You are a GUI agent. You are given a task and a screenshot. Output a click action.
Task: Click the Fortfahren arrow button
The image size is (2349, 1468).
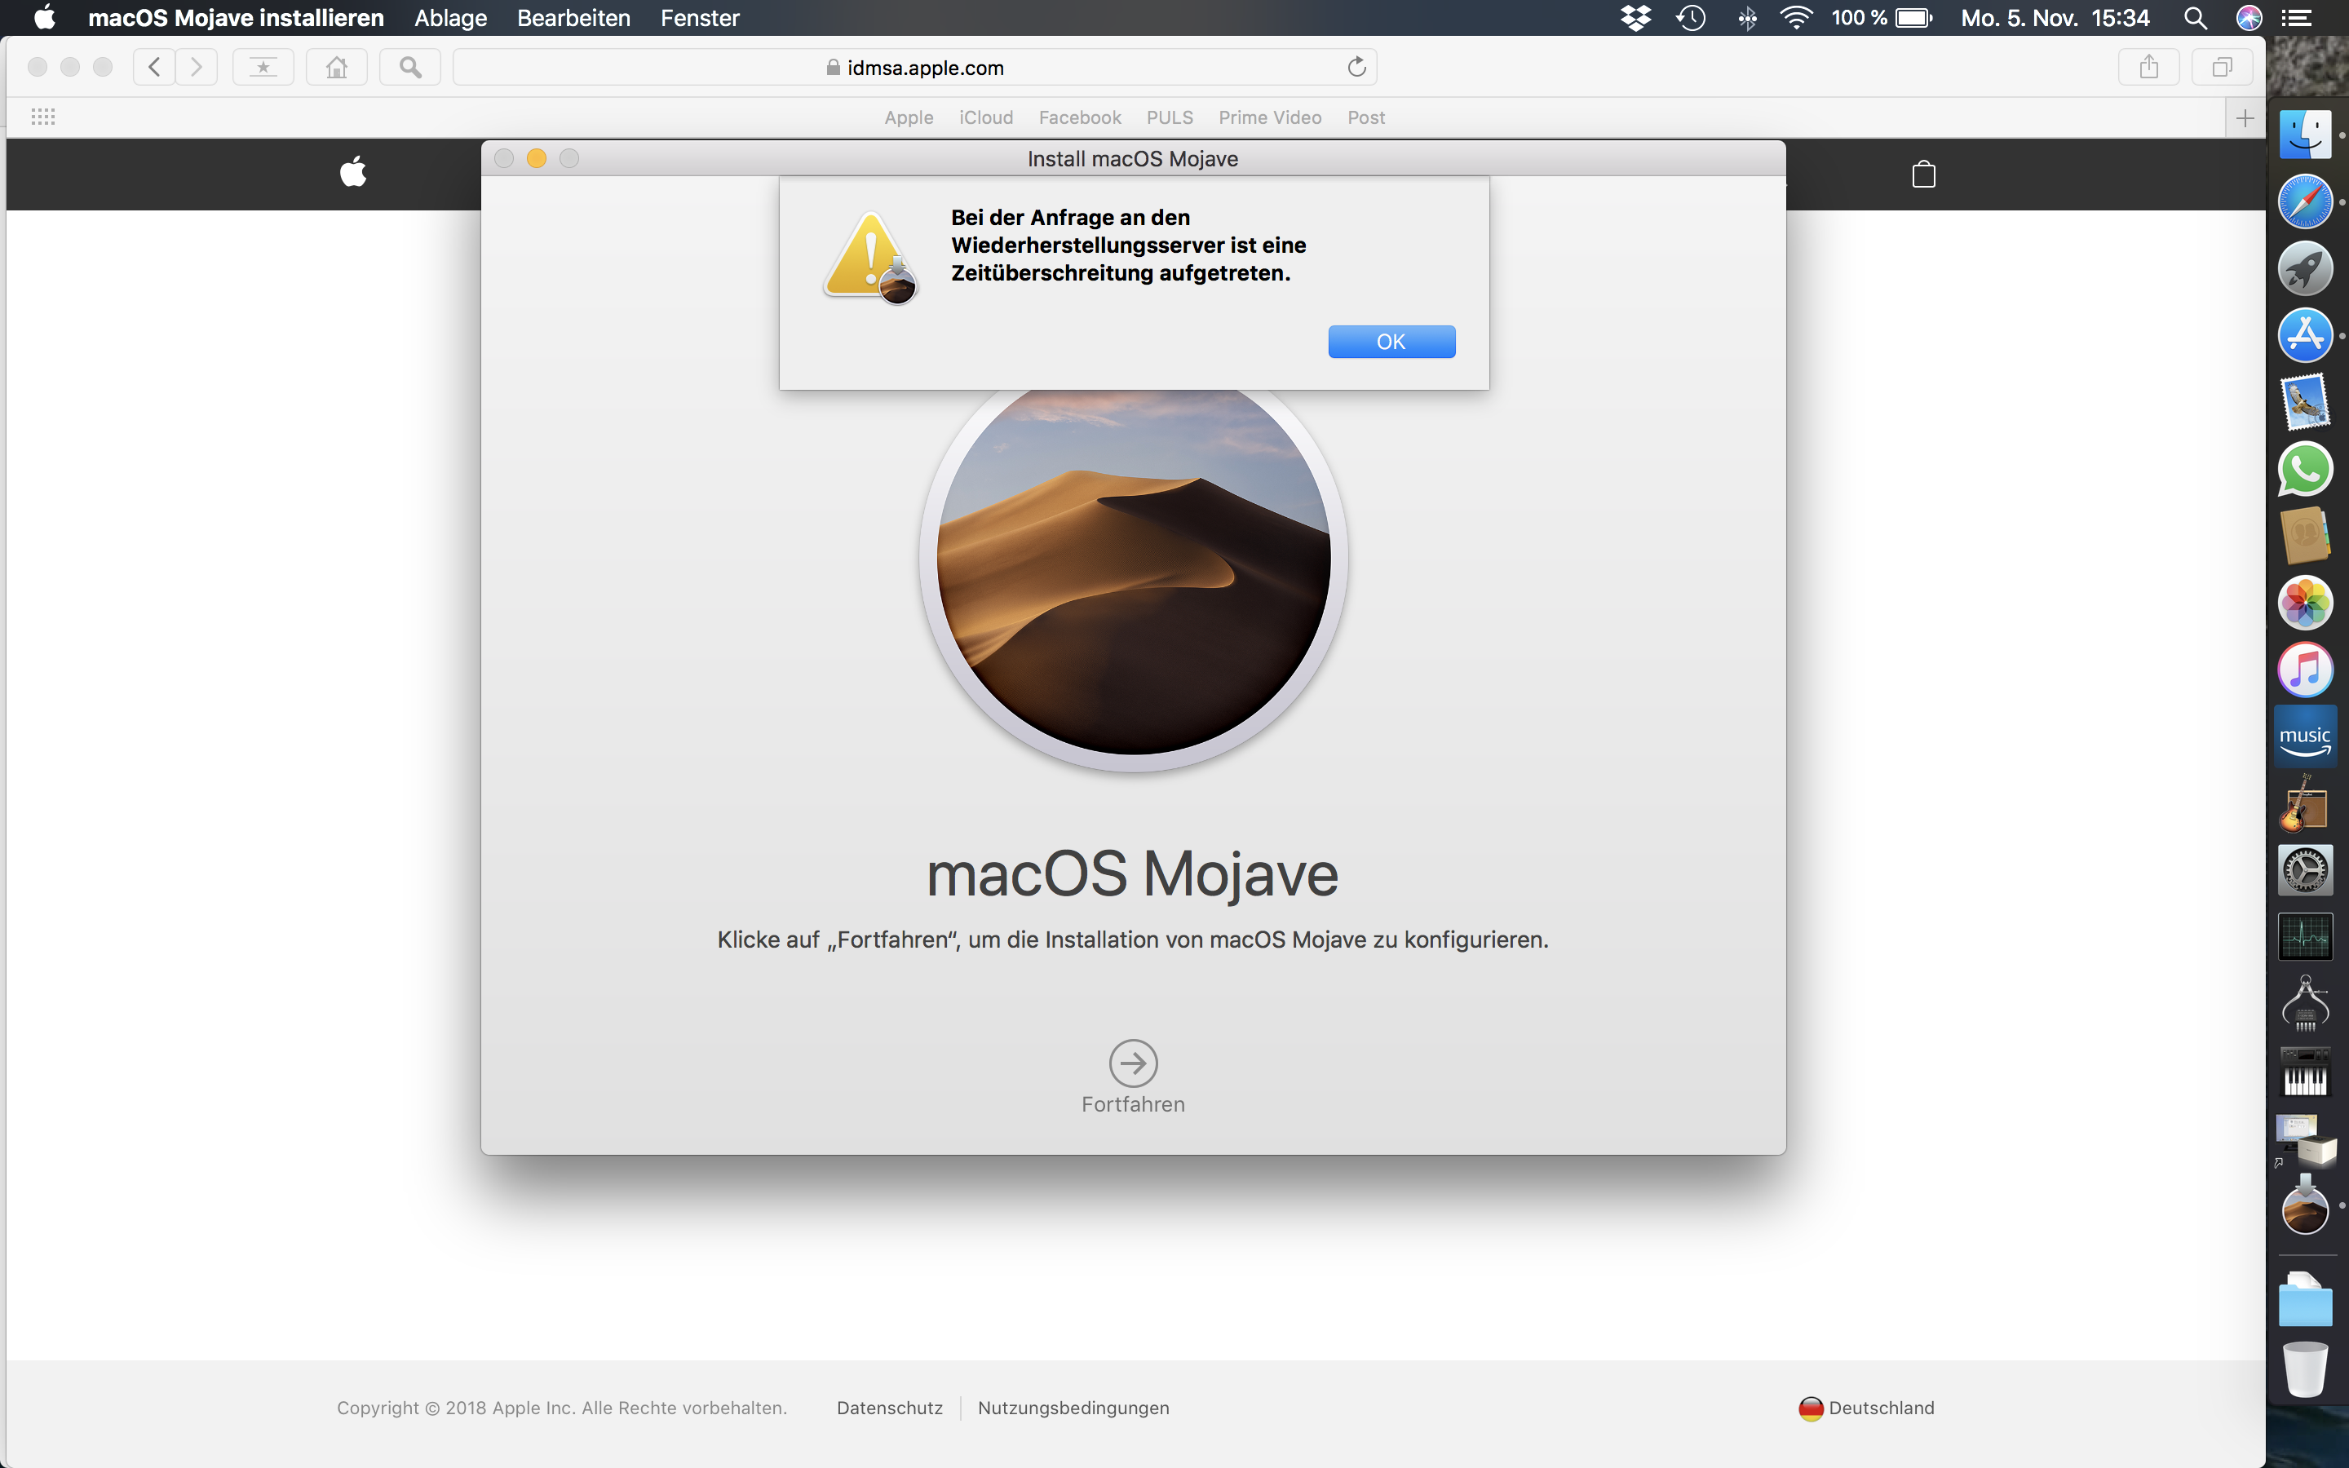click(1133, 1063)
